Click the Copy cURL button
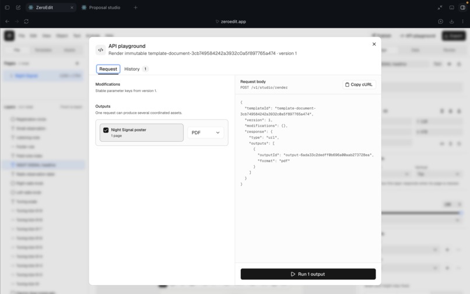 359,85
